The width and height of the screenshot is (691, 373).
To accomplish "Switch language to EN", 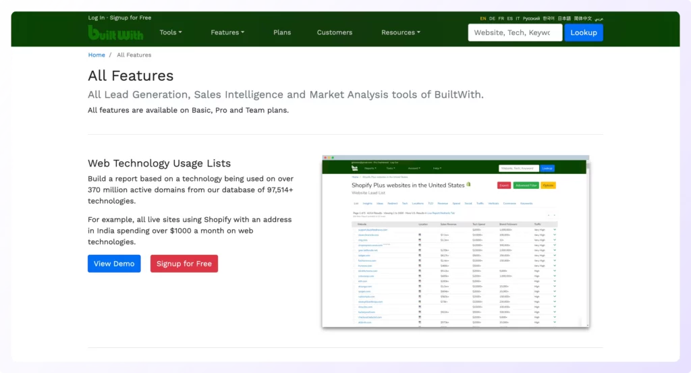I will coord(483,18).
